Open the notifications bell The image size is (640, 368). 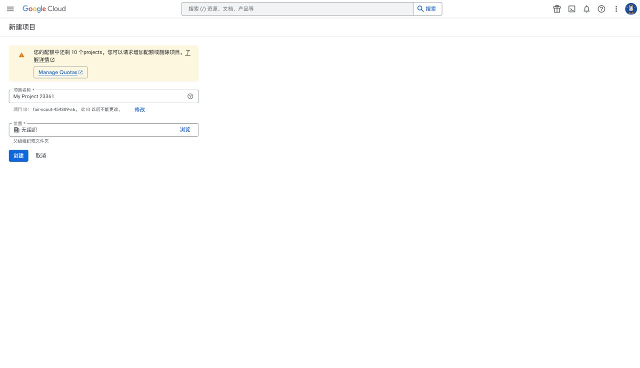[586, 9]
